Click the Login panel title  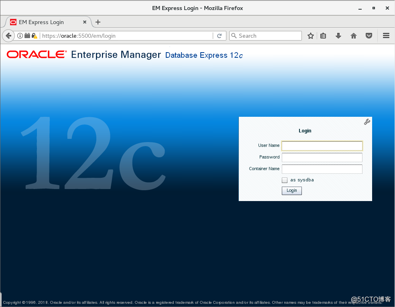click(305, 131)
